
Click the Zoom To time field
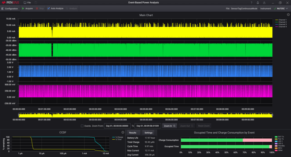click(148, 126)
